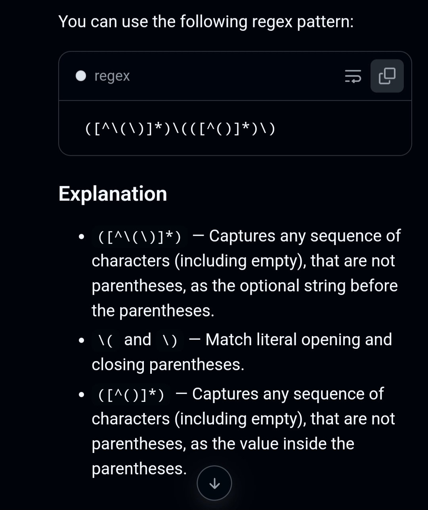Screen dimensions: 428x510
Task: Click the second bullet point marker
Action: click(x=82, y=341)
